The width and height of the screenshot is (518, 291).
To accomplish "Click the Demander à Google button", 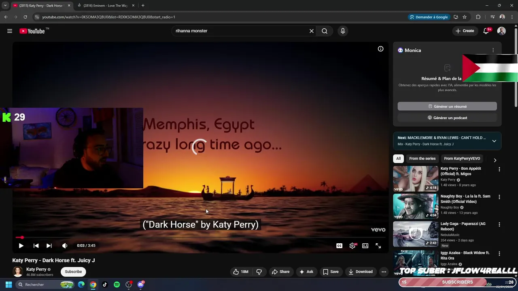I will [x=429, y=17].
